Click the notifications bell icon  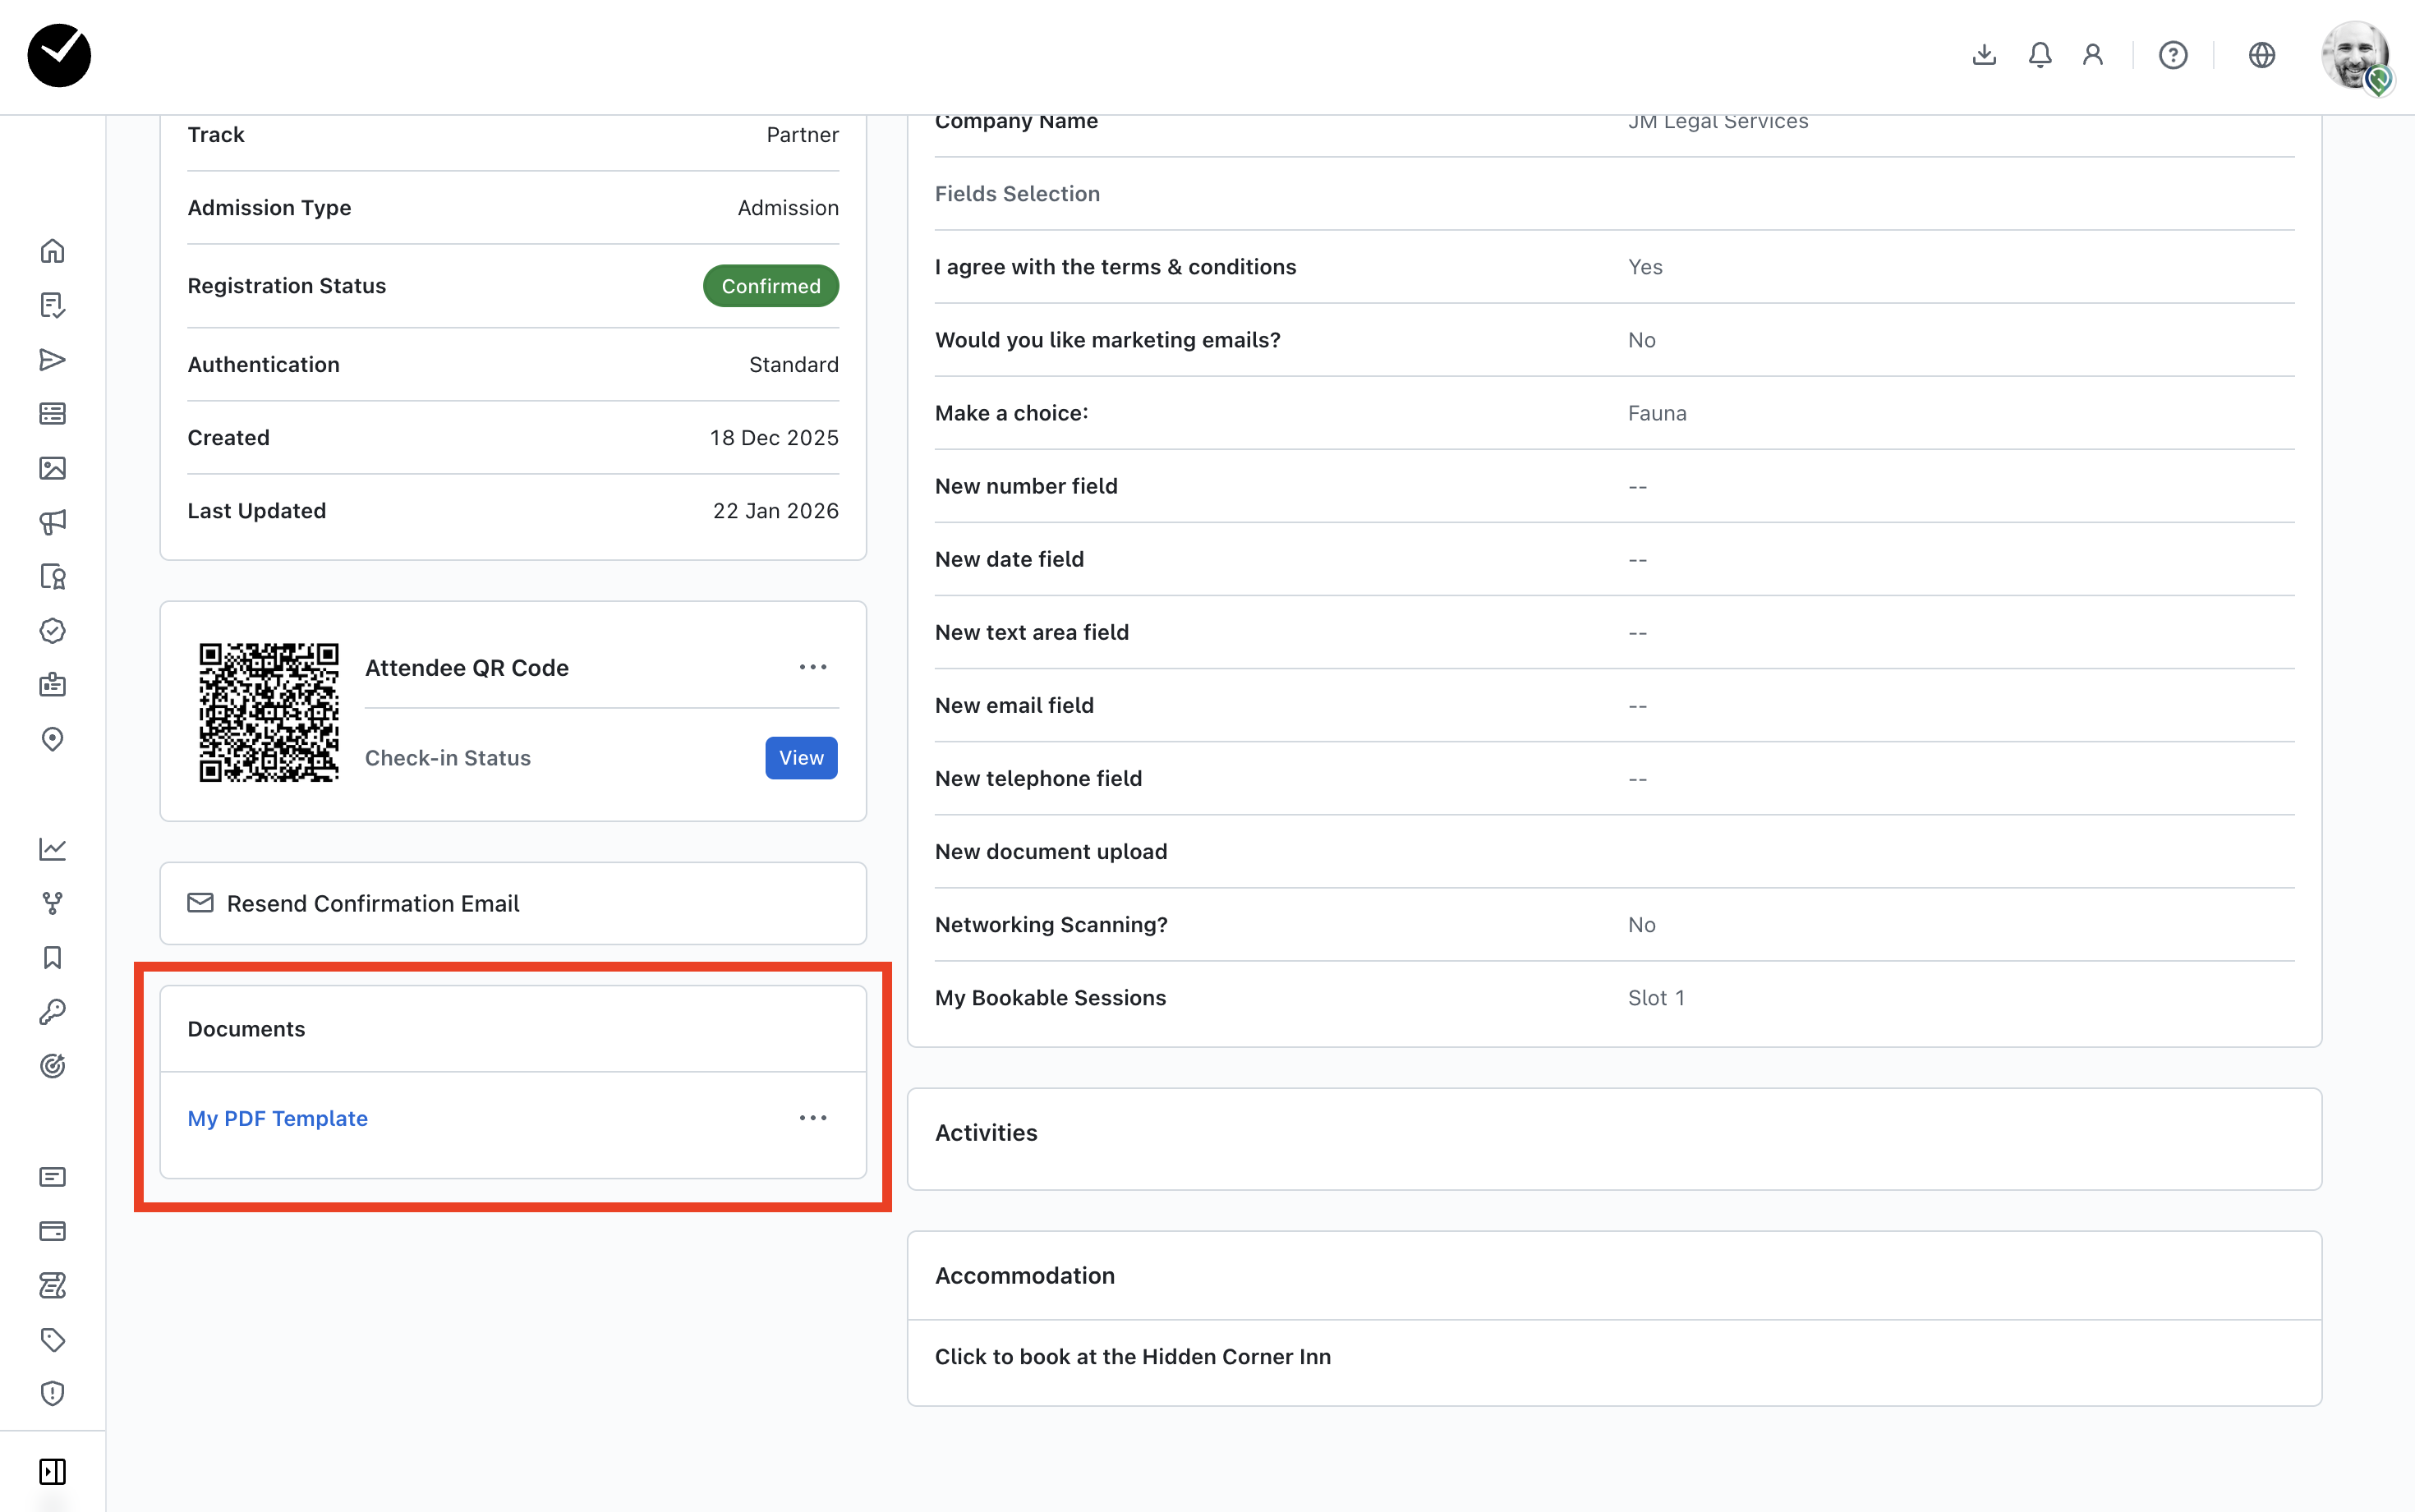2040,55
